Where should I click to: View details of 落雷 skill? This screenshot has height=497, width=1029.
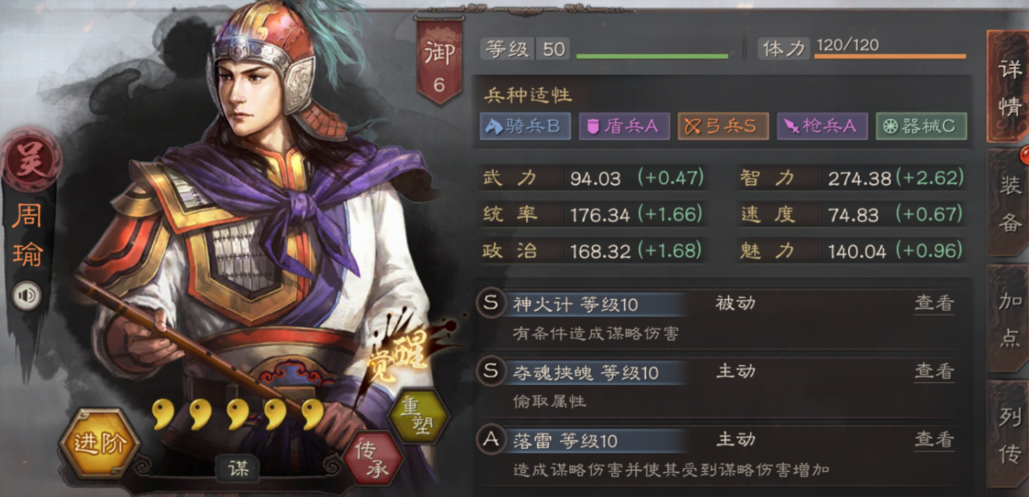934,440
